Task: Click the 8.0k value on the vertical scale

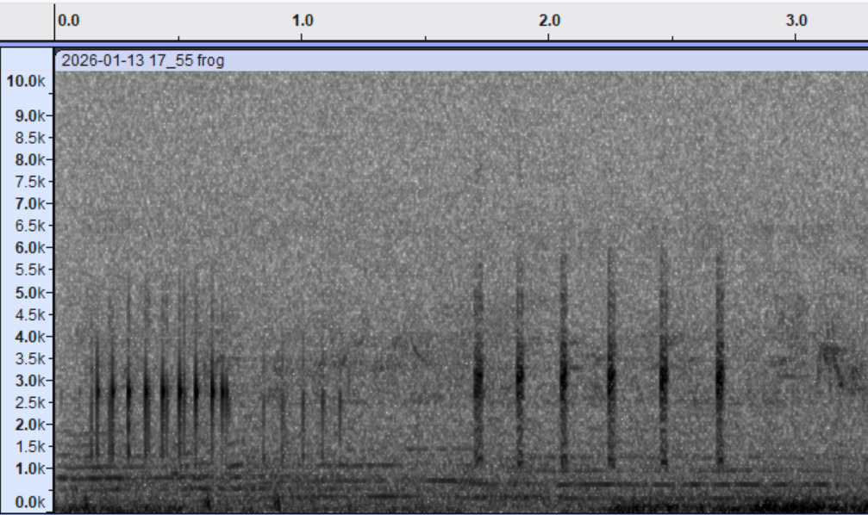Action: click(30, 160)
